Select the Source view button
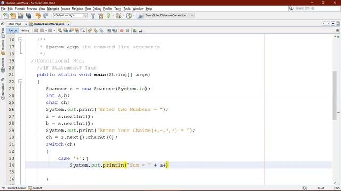The image size is (341, 191). (x=12, y=31)
